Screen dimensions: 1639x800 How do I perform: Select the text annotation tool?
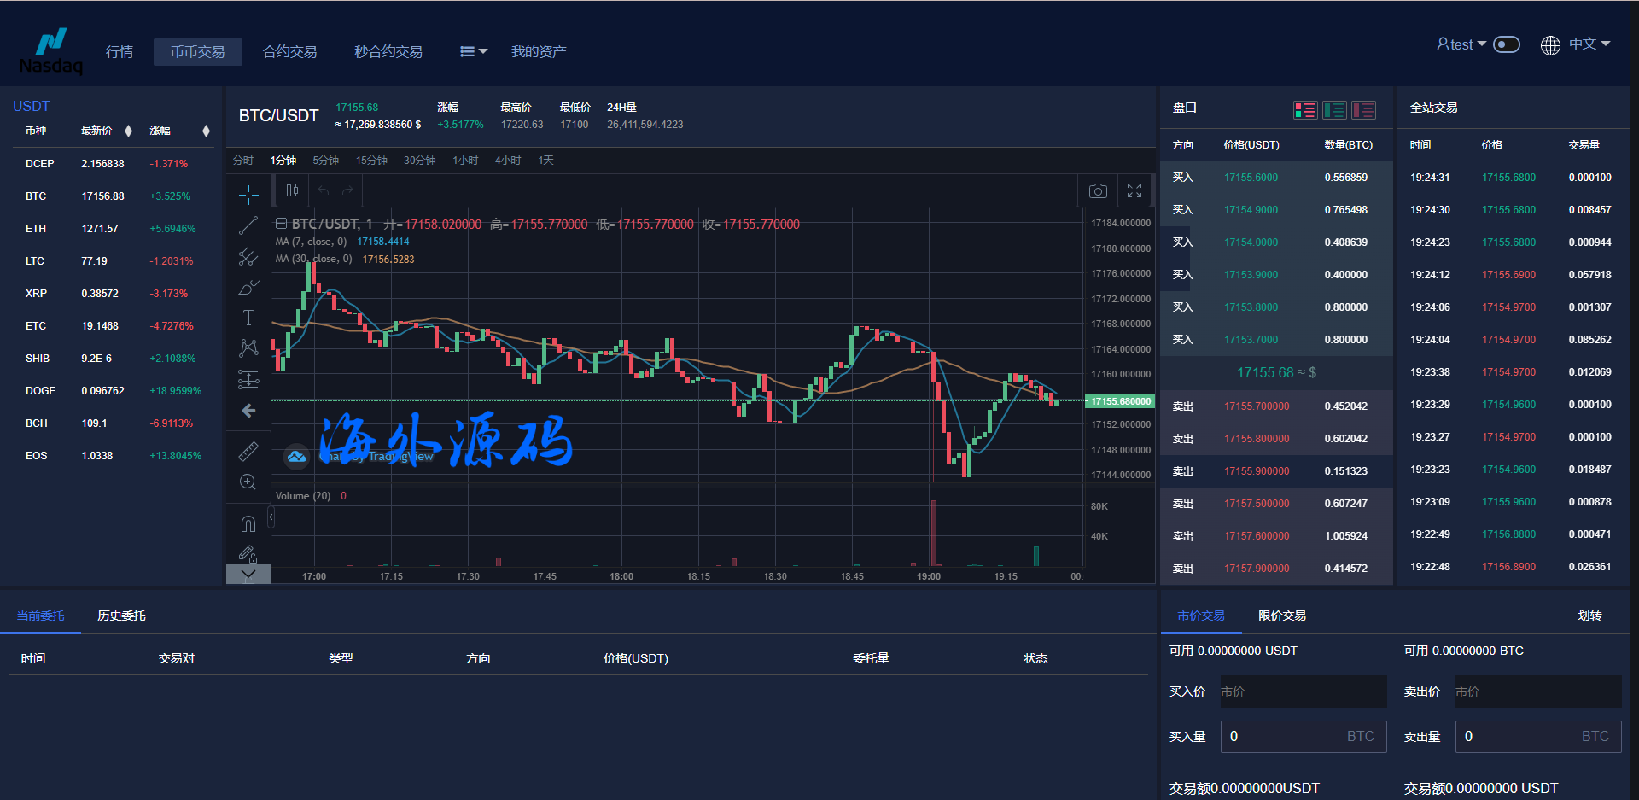[248, 318]
